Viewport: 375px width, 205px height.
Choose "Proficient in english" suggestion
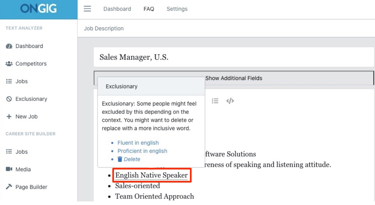[x=142, y=151]
